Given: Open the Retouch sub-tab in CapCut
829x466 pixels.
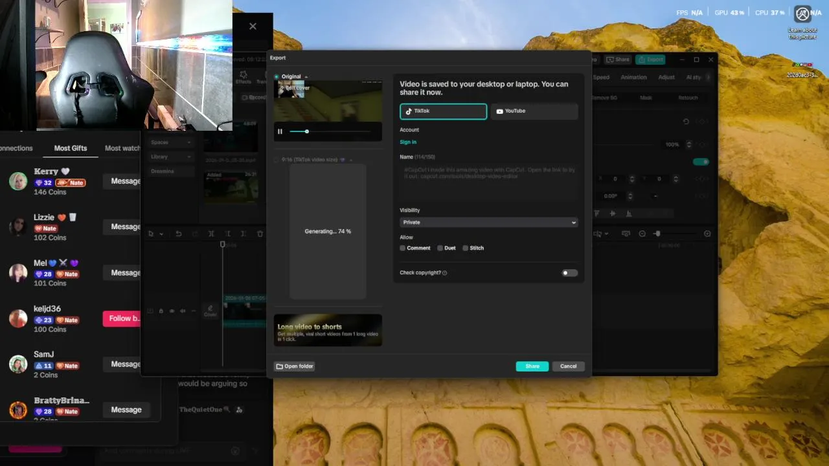Looking at the screenshot, I should [688, 98].
